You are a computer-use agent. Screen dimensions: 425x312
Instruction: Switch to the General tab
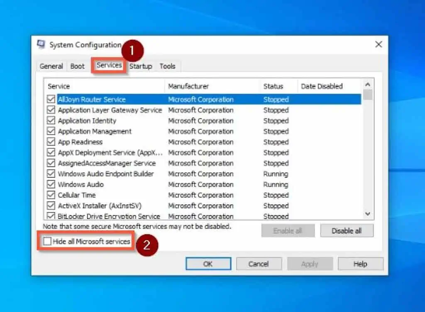click(x=51, y=66)
